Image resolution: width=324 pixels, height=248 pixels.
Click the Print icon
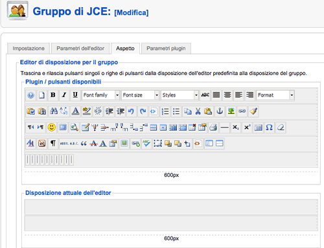click(x=213, y=128)
